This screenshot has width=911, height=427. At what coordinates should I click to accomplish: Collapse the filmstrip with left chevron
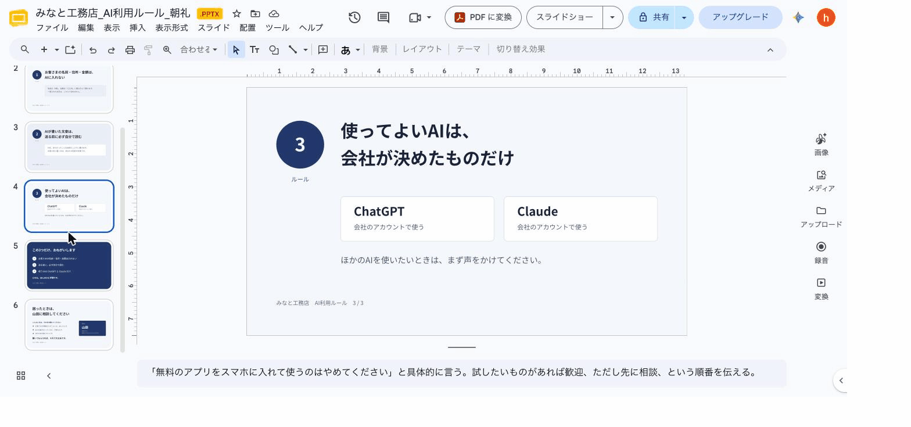[49, 376]
